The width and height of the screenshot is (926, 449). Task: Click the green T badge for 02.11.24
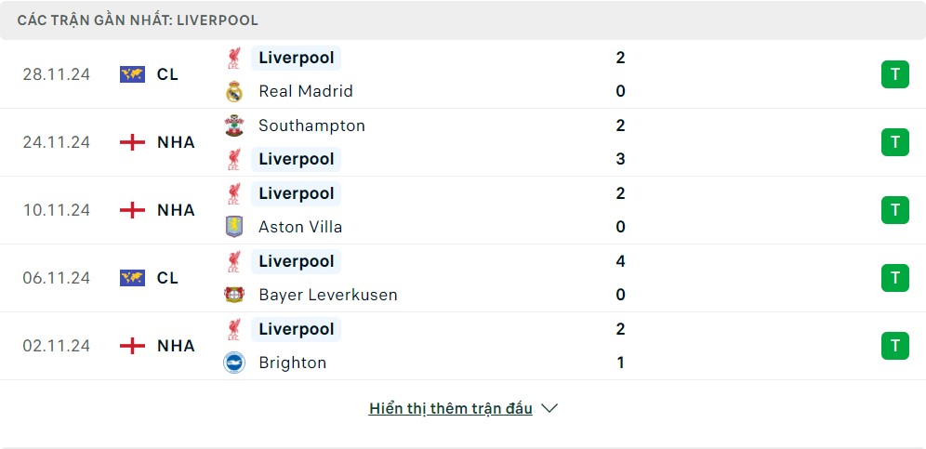[x=894, y=346]
